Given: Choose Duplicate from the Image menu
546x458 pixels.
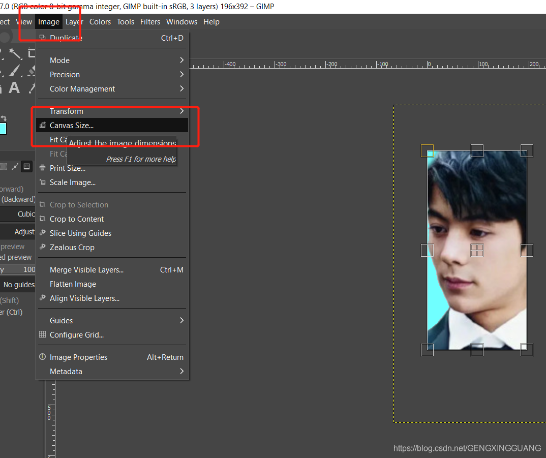Looking at the screenshot, I should pos(112,38).
